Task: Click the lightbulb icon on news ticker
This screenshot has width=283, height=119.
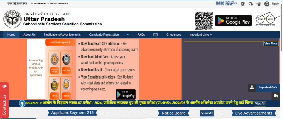Action: click(22, 103)
